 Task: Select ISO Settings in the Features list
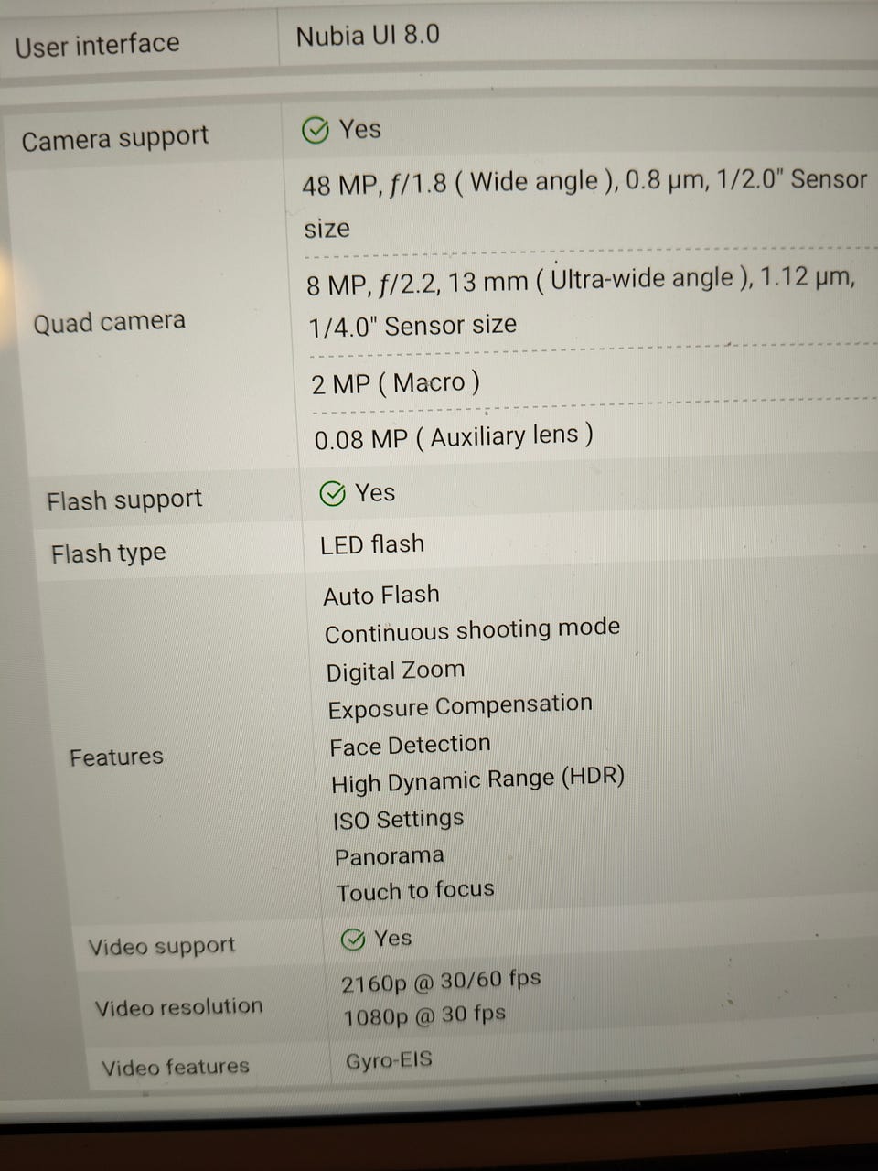pos(398,819)
